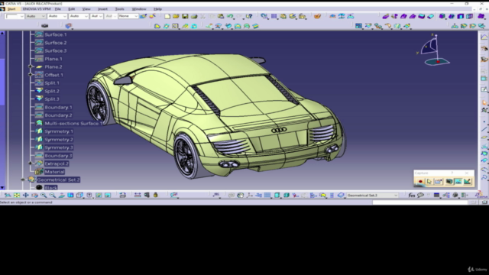Screen dimensions: 489x275
Task: Click the Print icon
Action: pos(194,16)
